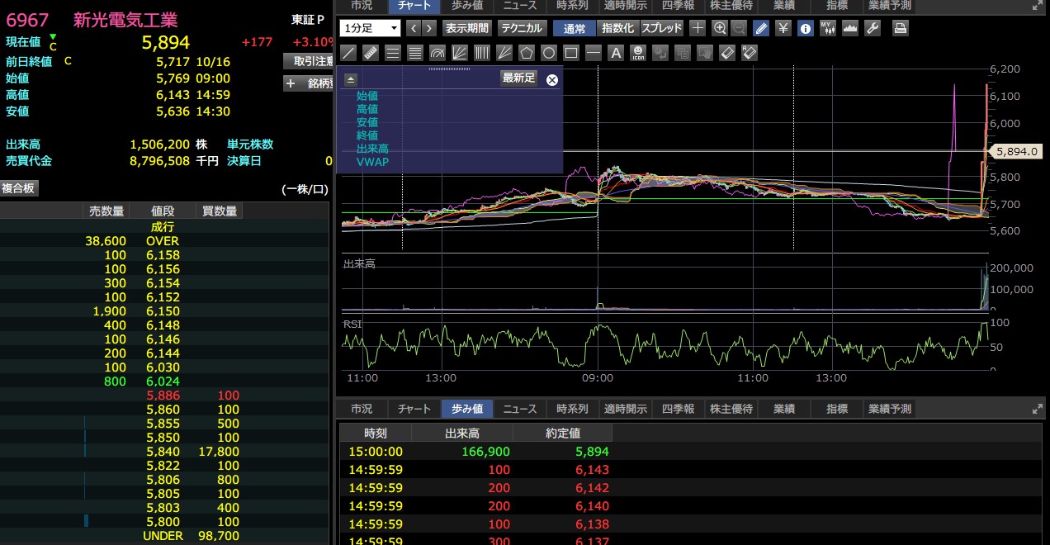
Task: Open chart settings with the wrench icon
Action: point(873,28)
